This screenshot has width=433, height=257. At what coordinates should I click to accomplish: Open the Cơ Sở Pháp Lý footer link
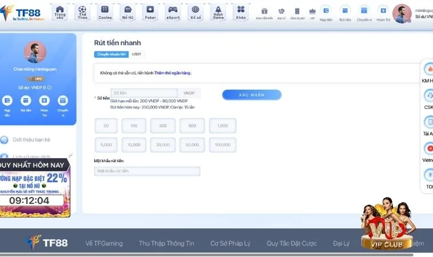point(230,243)
